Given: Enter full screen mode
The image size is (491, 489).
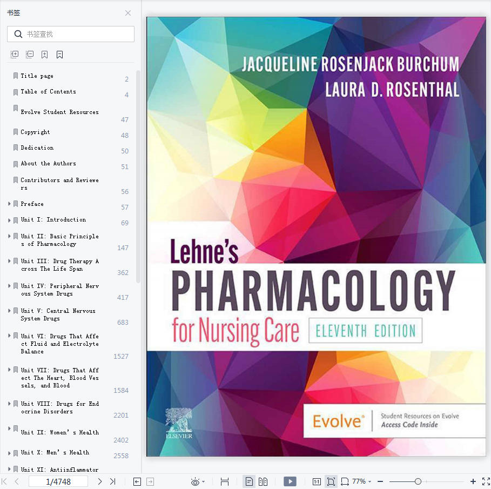Looking at the screenshot, I should [x=486, y=481].
